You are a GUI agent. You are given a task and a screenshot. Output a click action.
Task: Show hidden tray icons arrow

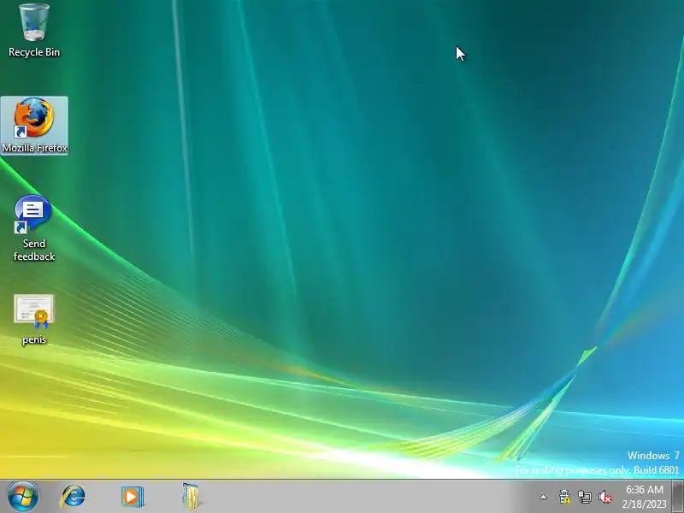pyautogui.click(x=543, y=497)
